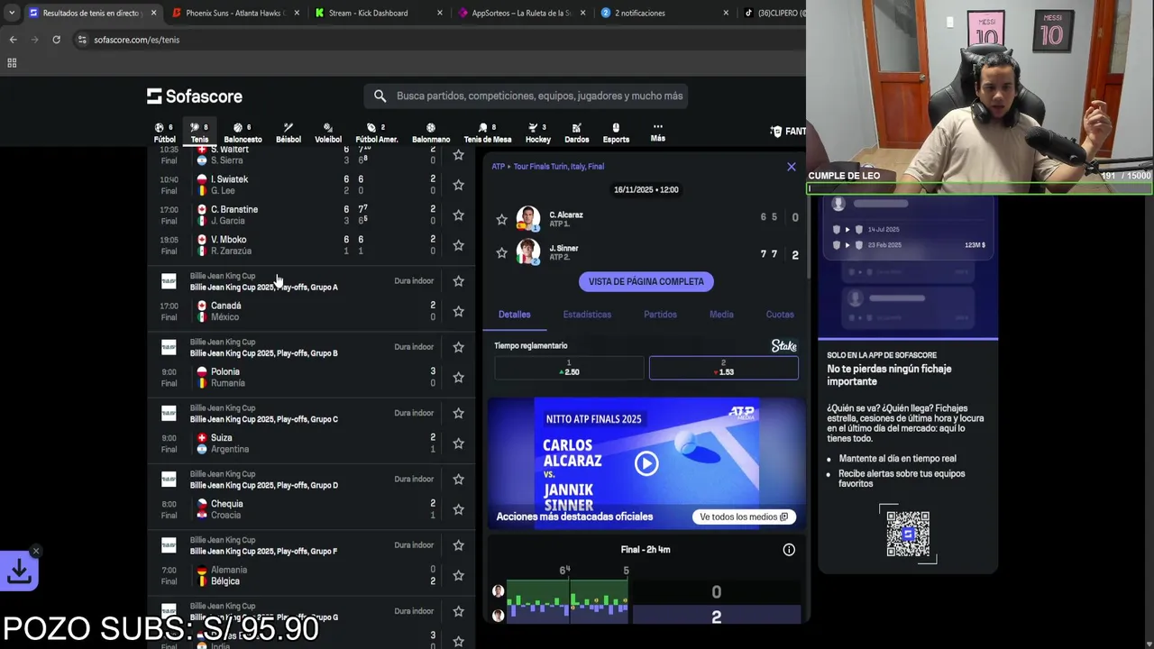Open Tour Finals Turin breadcrumb link
1154x649 pixels.
pyautogui.click(x=559, y=167)
